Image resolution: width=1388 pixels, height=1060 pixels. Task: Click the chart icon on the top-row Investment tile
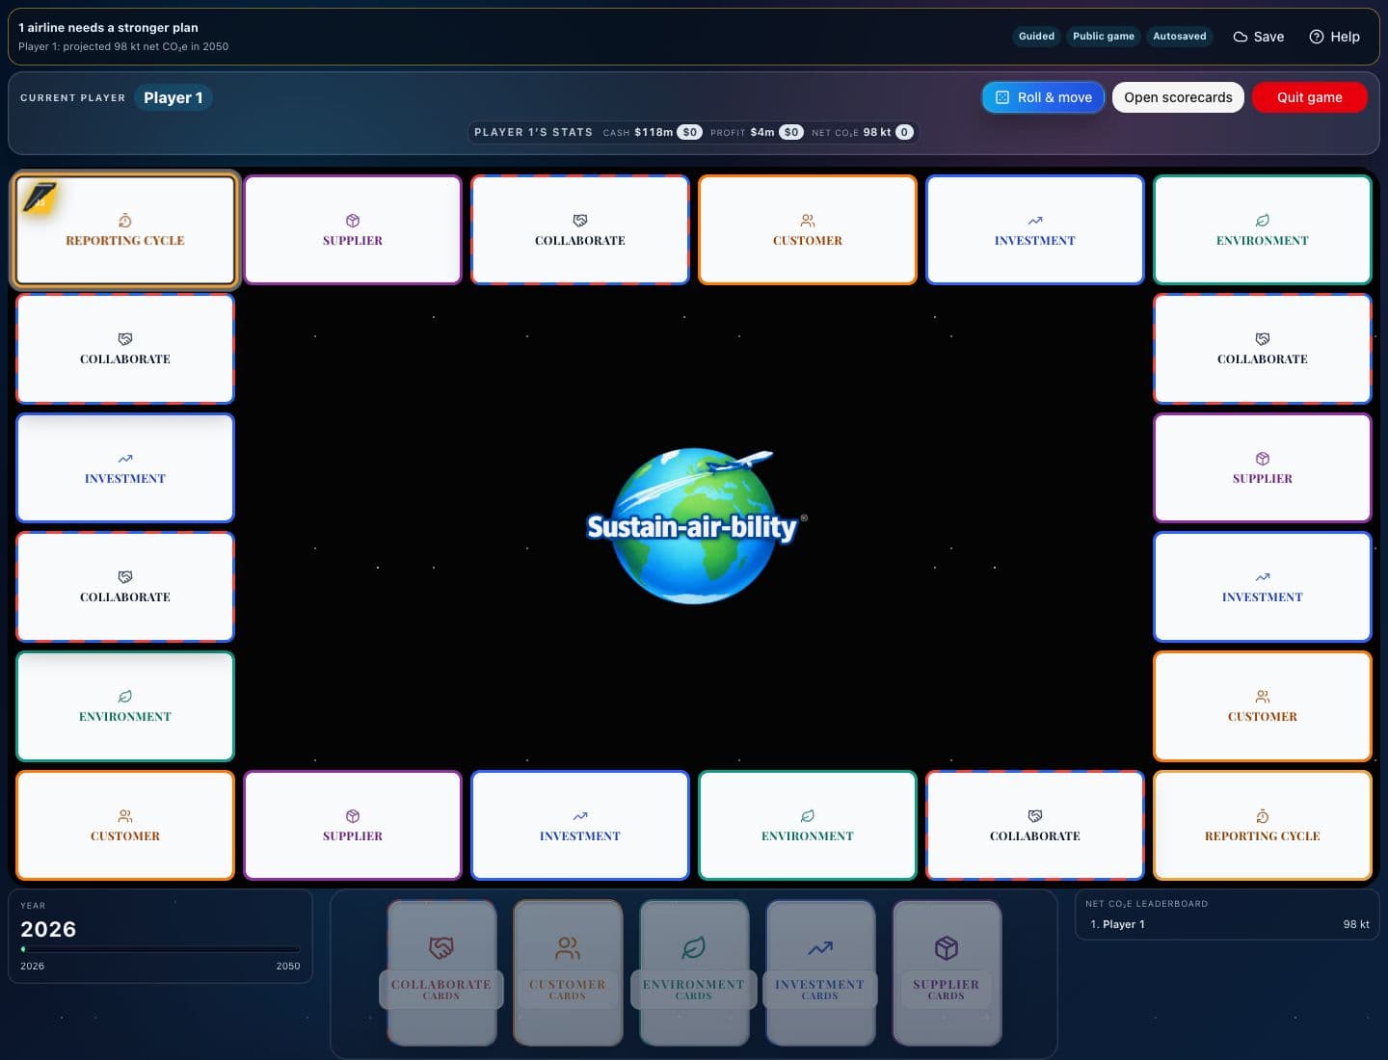coord(1035,221)
